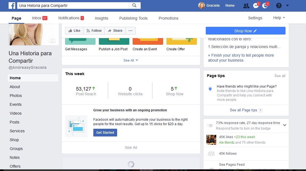Viewport: 306px width, 171px height.
Task: Open the Help dropdown menu
Action: click(279, 18)
